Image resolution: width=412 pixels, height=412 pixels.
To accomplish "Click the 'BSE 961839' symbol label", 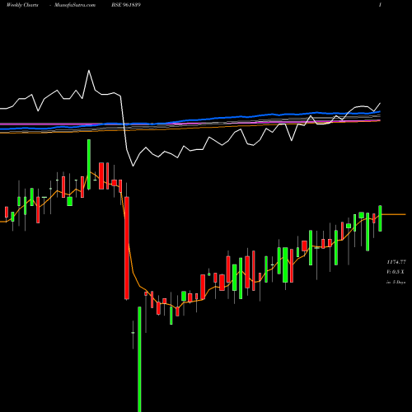I will pos(126,5).
